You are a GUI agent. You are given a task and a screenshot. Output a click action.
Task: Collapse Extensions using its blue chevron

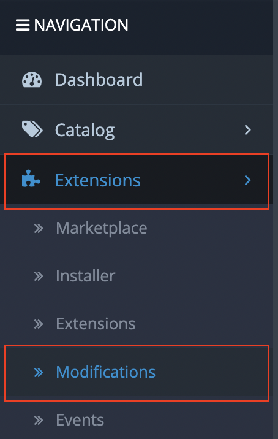(247, 180)
